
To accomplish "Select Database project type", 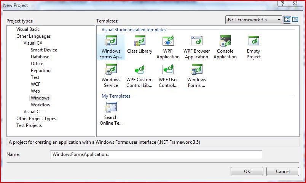I will click(40, 57).
